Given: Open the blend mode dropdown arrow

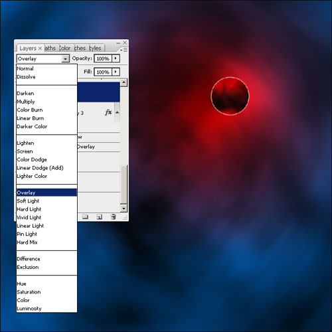Looking at the screenshot, I should click(65, 59).
